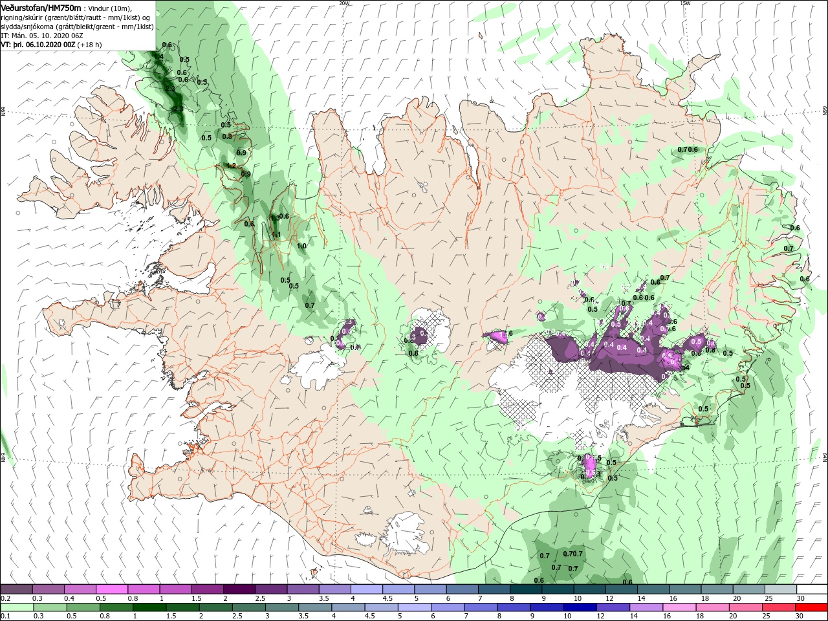Select the light pink swatch between 16 and 18, lower row
The image size is (828, 621).
tap(679, 607)
